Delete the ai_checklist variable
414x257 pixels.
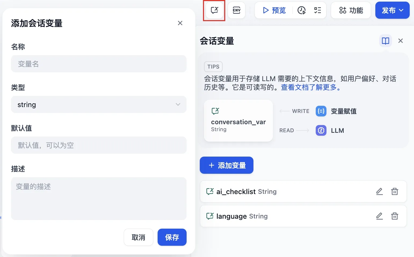pos(394,192)
